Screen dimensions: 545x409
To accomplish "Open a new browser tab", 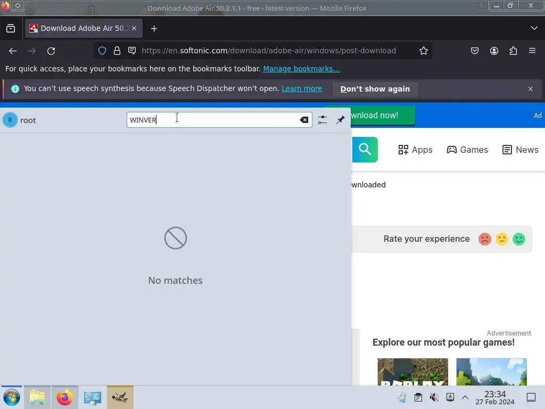I will pos(154,29).
